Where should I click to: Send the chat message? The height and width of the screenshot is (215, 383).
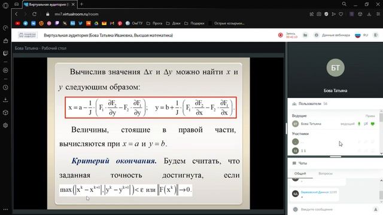tap(376, 209)
